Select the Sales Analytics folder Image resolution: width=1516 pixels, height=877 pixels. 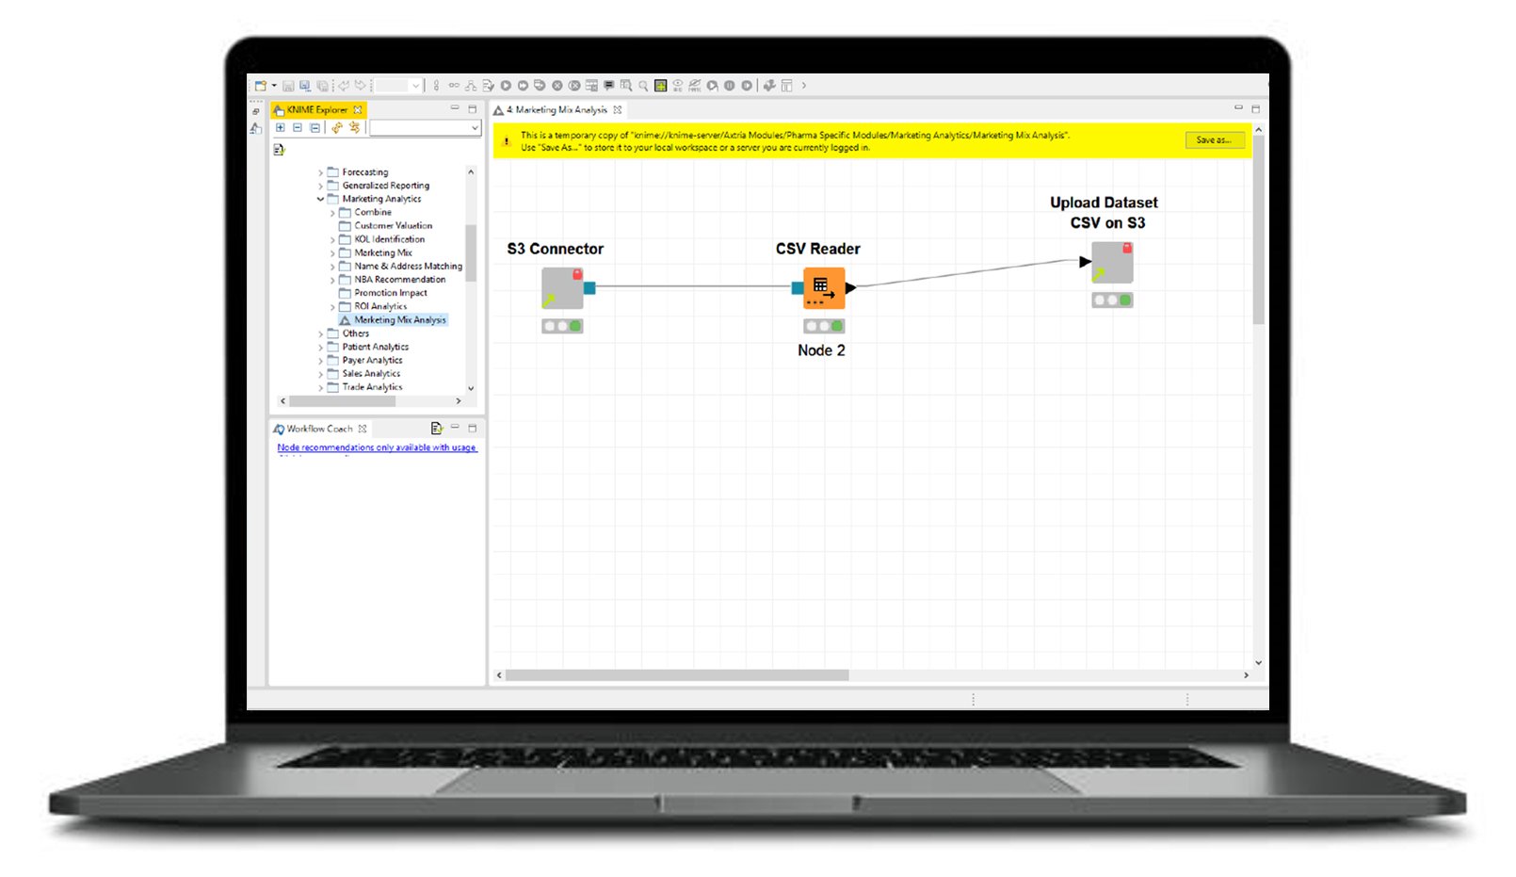click(371, 374)
